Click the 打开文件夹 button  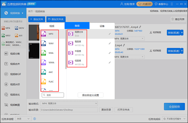click(x=124, y=110)
